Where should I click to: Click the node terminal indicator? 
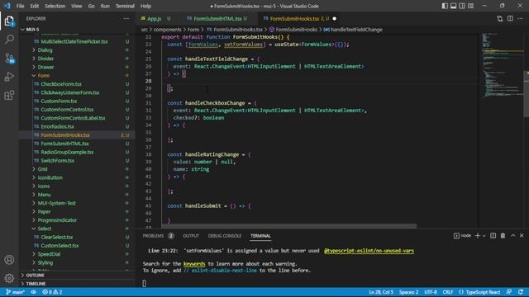click(x=462, y=236)
